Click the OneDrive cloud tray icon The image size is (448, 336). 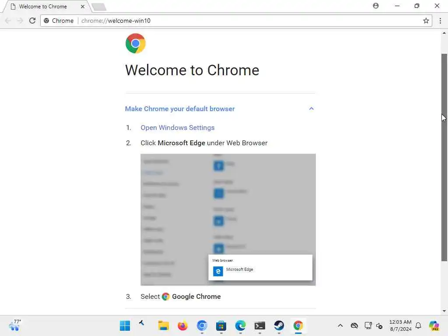click(x=354, y=325)
